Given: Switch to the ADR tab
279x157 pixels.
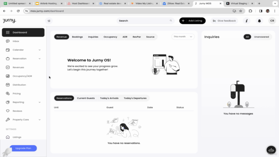Looking at the screenshot, I should [125, 37].
